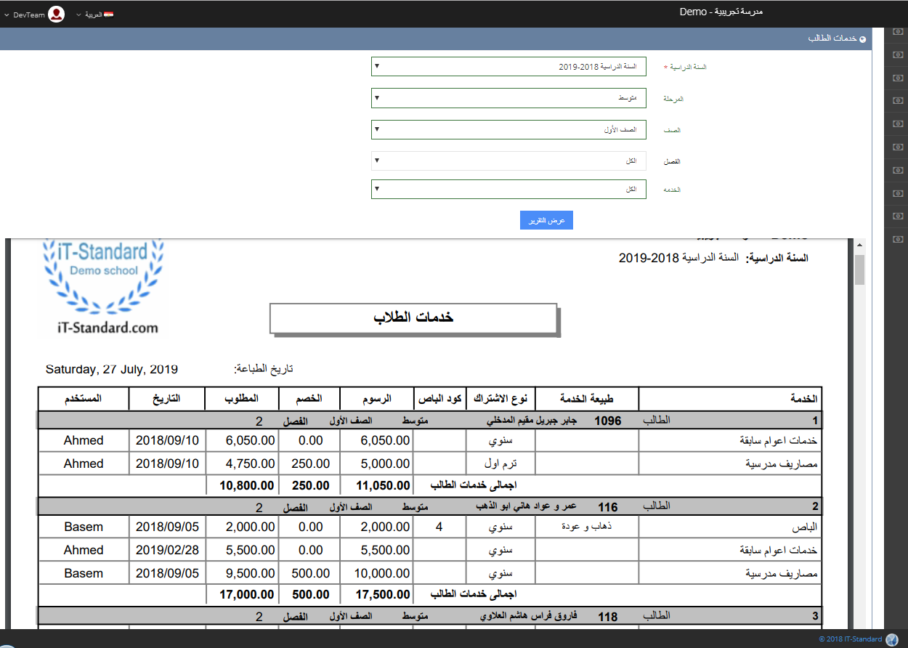Click the © 2018 IT-Standard footer link

coord(850,639)
